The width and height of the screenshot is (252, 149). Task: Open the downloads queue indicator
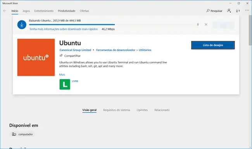coord(238,11)
